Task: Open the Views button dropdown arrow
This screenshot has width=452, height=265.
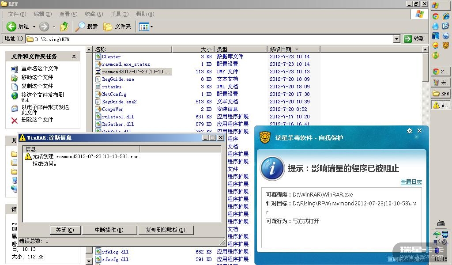Action: [x=151, y=27]
